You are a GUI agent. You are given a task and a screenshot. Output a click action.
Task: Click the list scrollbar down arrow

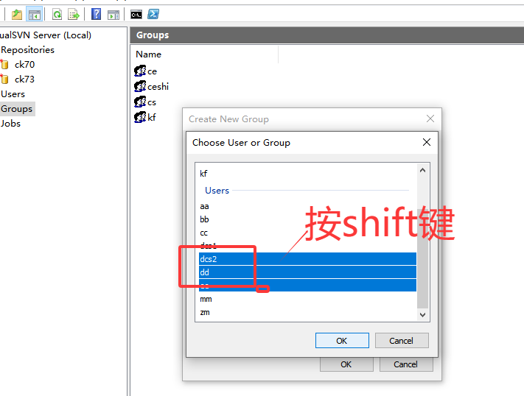tap(423, 315)
